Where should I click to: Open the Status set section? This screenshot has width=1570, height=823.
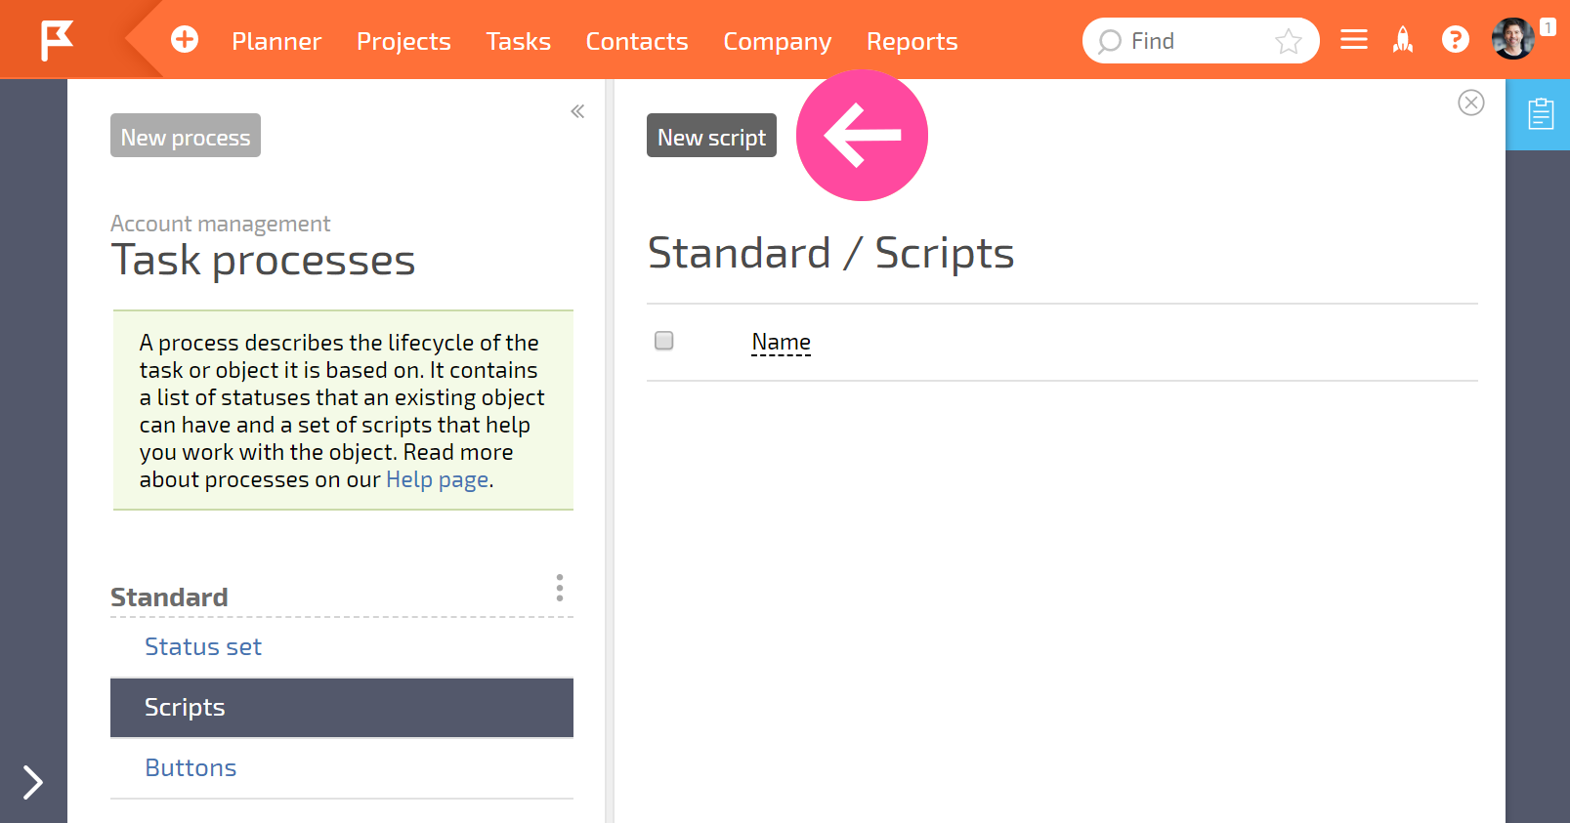342,647
